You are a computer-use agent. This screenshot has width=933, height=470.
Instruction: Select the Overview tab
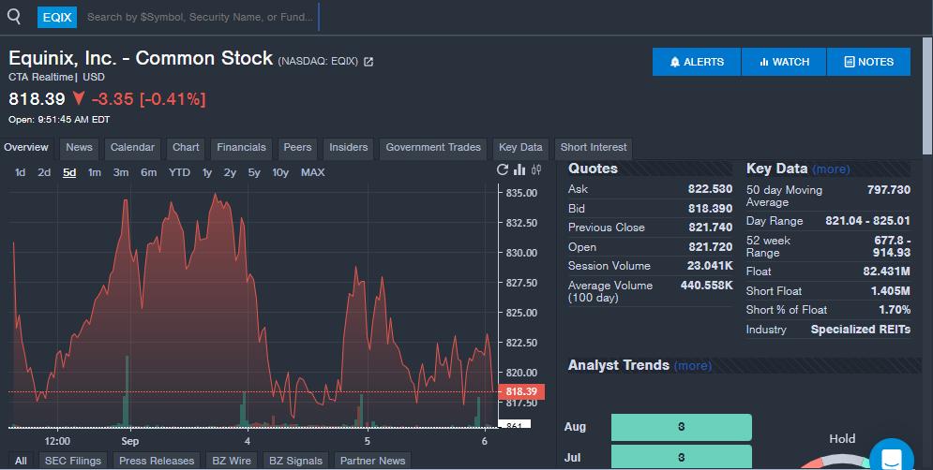26,147
